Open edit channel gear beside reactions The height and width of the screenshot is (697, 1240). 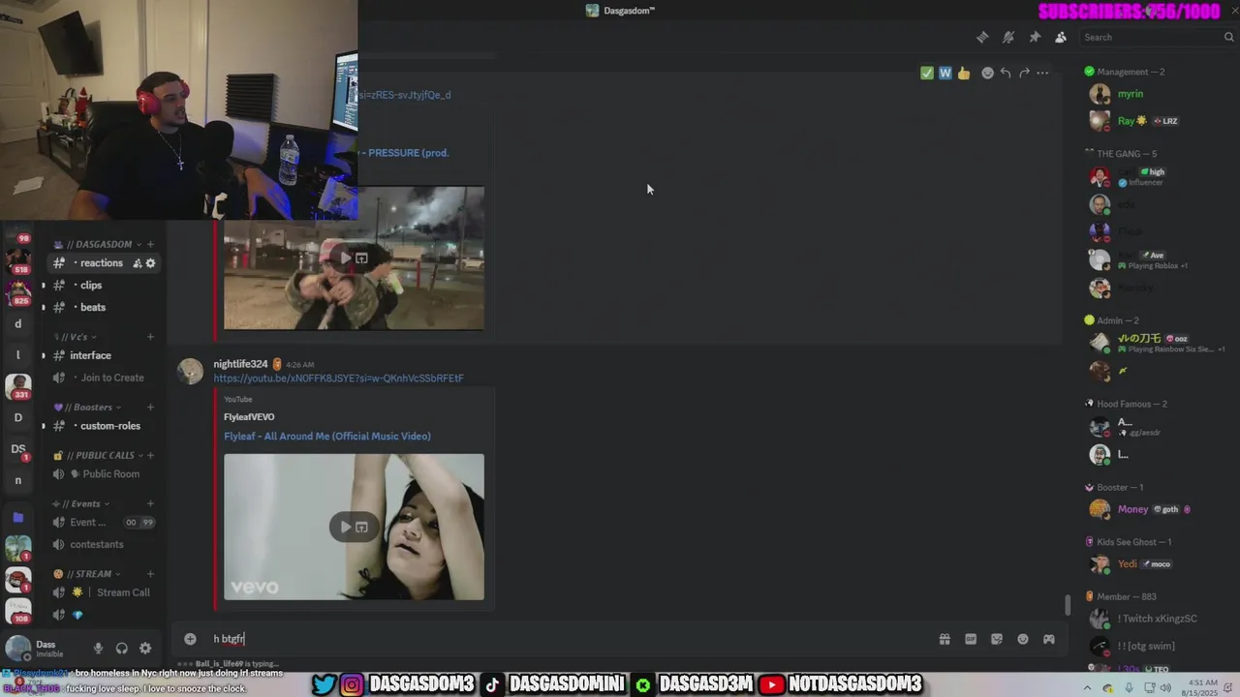tap(150, 263)
